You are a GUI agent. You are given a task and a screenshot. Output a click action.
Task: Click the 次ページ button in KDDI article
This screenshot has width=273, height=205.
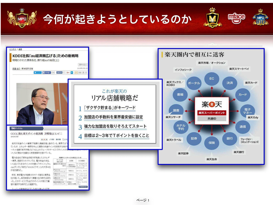pos(82,65)
